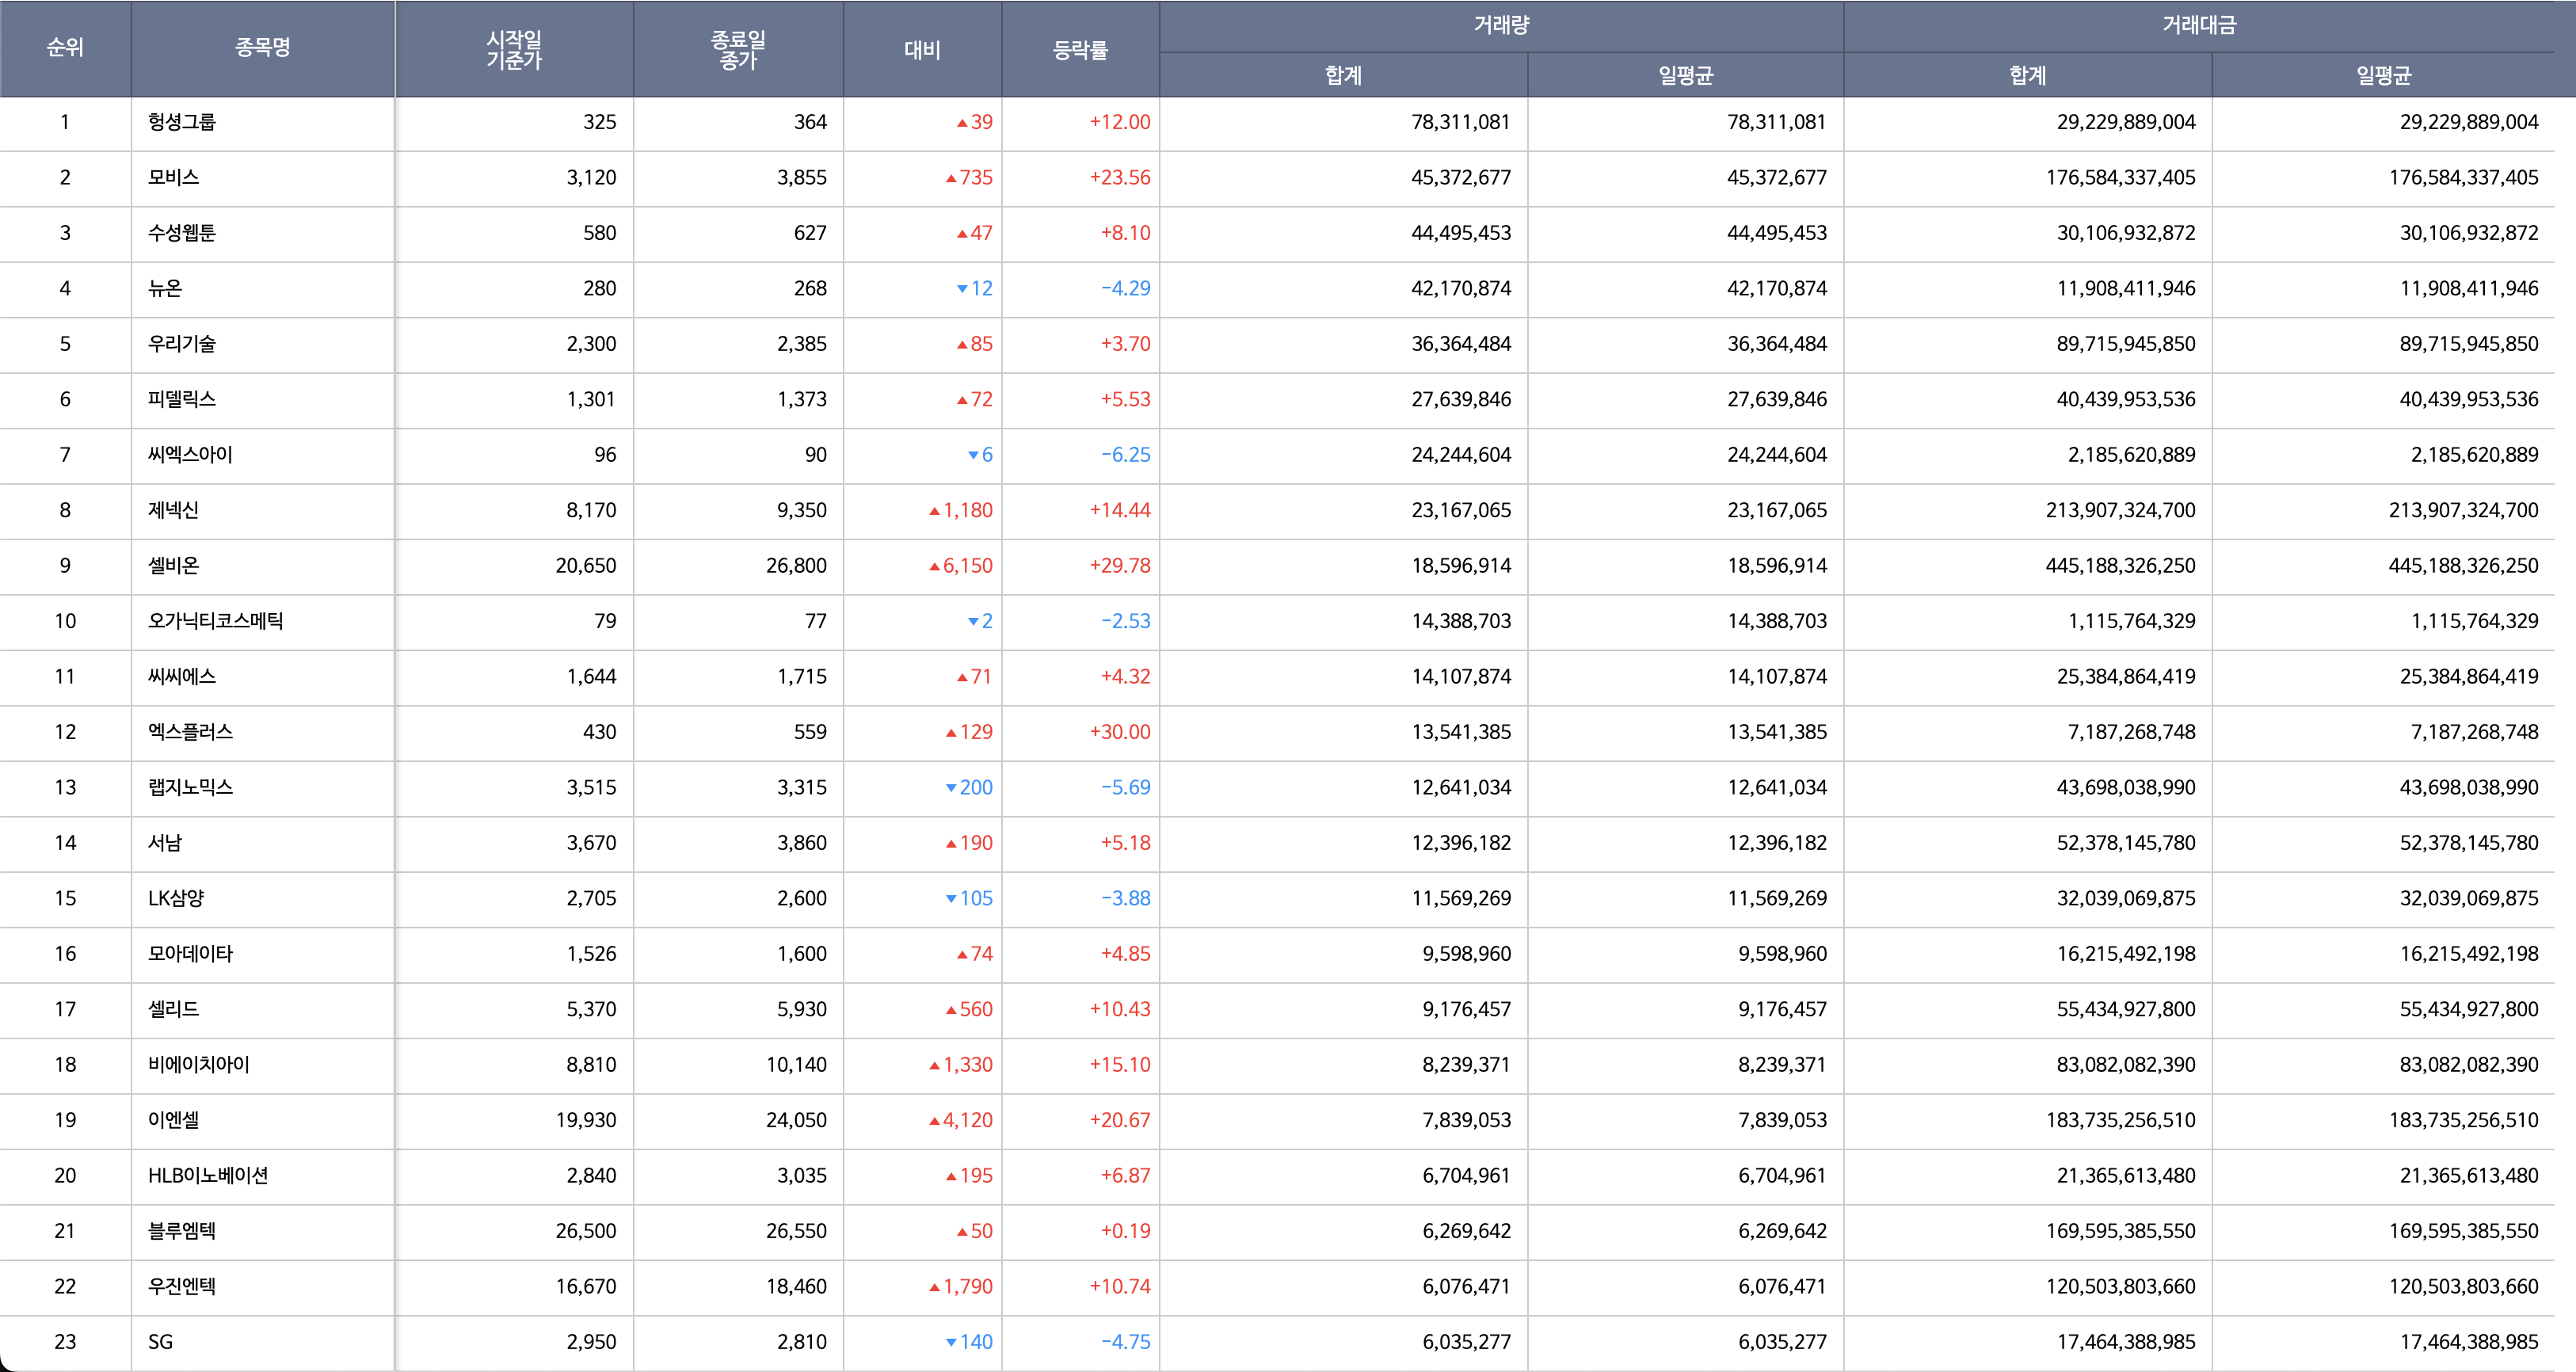
Task: Select stock name 우진엔텍
Action: (x=182, y=1287)
